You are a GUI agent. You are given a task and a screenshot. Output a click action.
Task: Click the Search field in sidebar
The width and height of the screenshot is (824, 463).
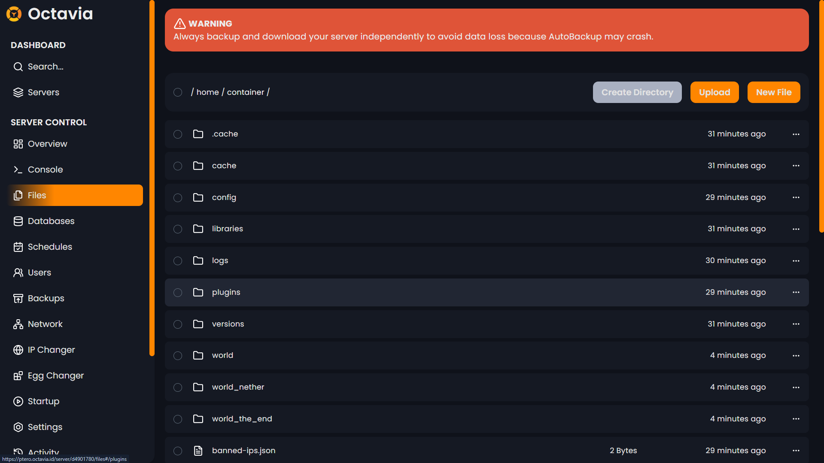click(x=46, y=67)
